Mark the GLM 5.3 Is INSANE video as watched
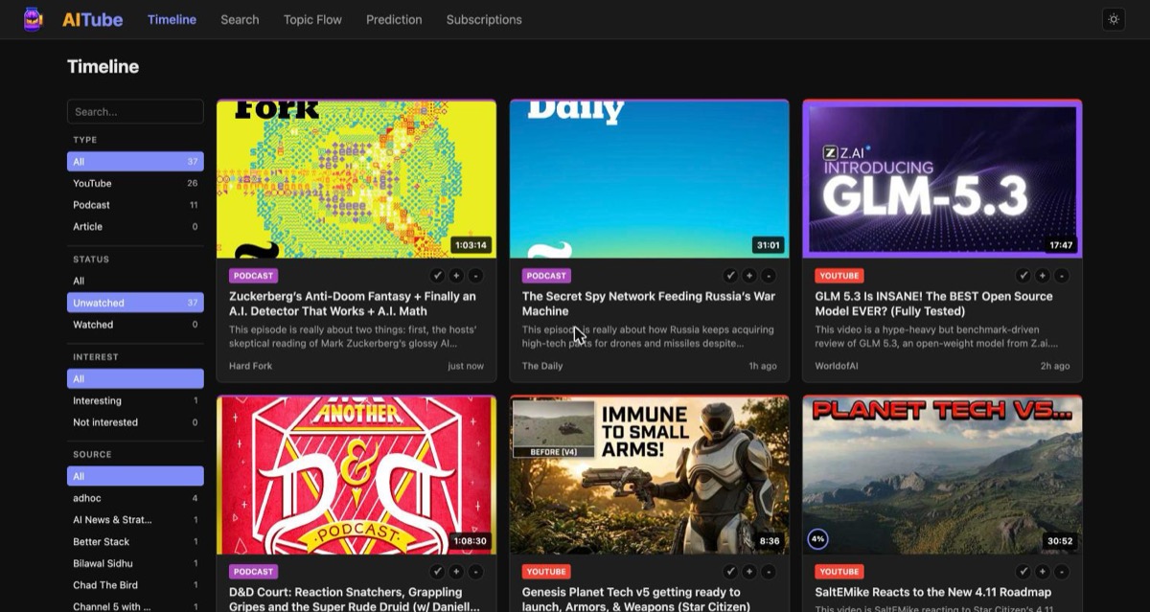 tap(1023, 276)
